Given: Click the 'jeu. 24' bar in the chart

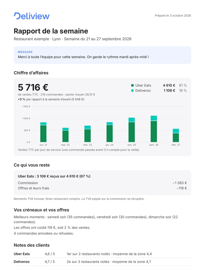Looking at the screenshot, I should [109, 132].
